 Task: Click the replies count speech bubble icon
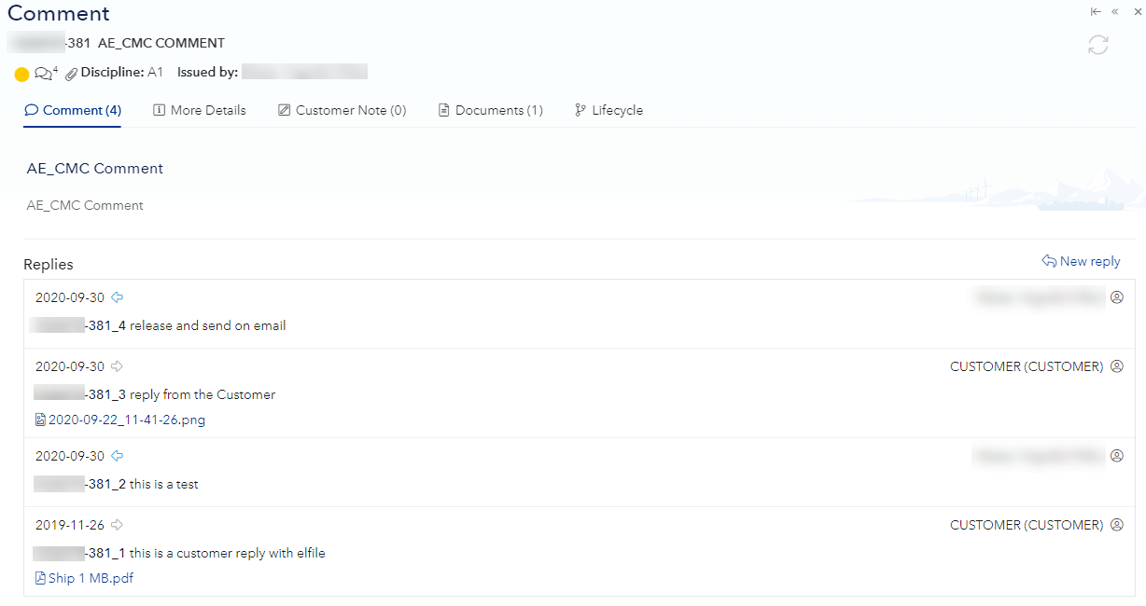[44, 74]
